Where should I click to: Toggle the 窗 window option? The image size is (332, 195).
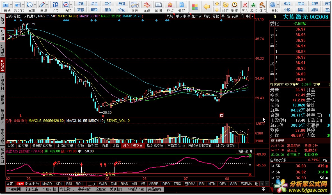(228, 16)
